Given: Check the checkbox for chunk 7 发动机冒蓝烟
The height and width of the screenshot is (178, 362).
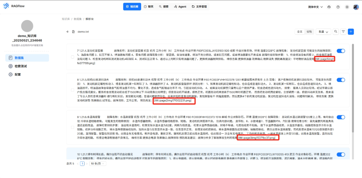Looking at the screenshot, I should point(72,57).
